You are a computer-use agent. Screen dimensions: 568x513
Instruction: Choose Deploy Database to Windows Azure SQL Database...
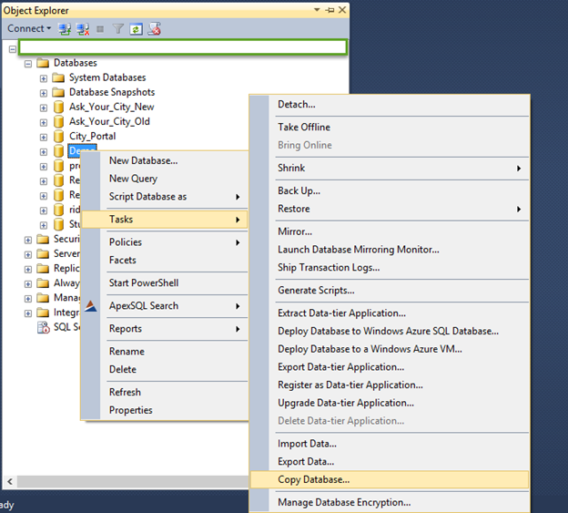pyautogui.click(x=390, y=332)
